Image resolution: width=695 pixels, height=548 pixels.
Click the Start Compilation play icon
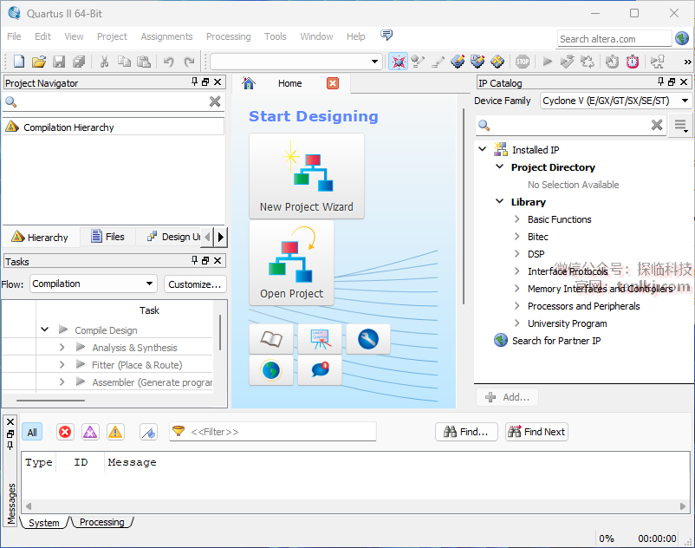[x=547, y=62]
